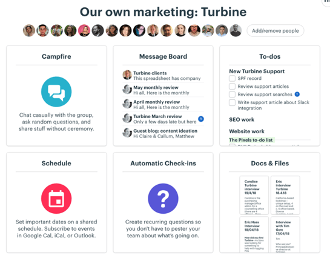Click the avatar beside Turbine March review
This screenshot has width=330, height=261.
127,118
